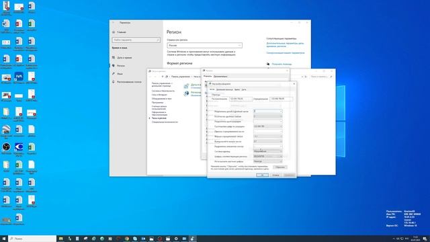The image size is (430, 242).
Task: Switch to Дополнительно tab in Регион dialog
Action: click(x=220, y=76)
